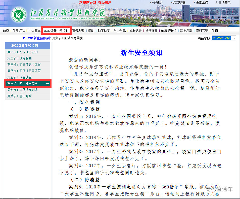240x199 pixels.
Task: Open the 信箱 mailbox menu item
Action: pyautogui.click(x=215, y=31)
